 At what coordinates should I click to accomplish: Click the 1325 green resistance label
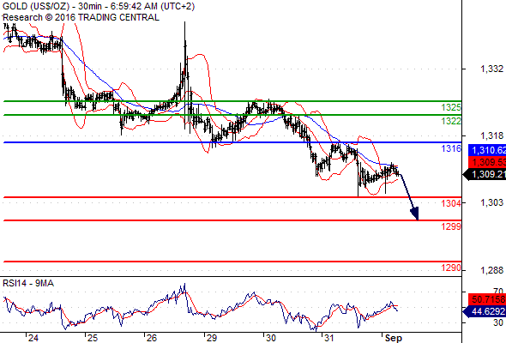(451, 107)
